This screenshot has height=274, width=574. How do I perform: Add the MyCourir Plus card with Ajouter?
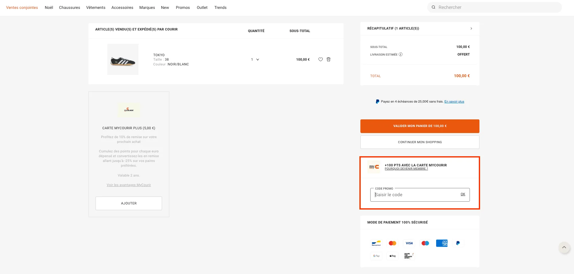(x=129, y=203)
